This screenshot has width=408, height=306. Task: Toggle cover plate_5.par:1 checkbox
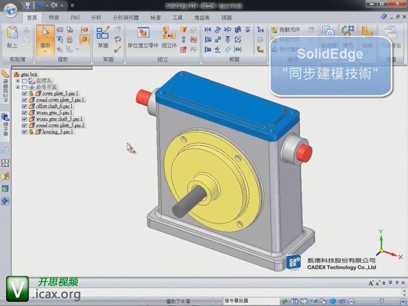pos(24,94)
